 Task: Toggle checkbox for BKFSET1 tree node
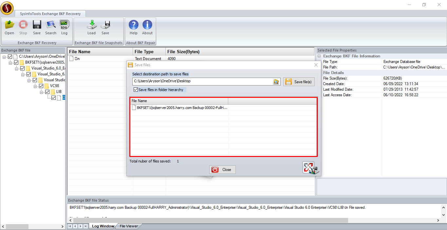pos(16,62)
